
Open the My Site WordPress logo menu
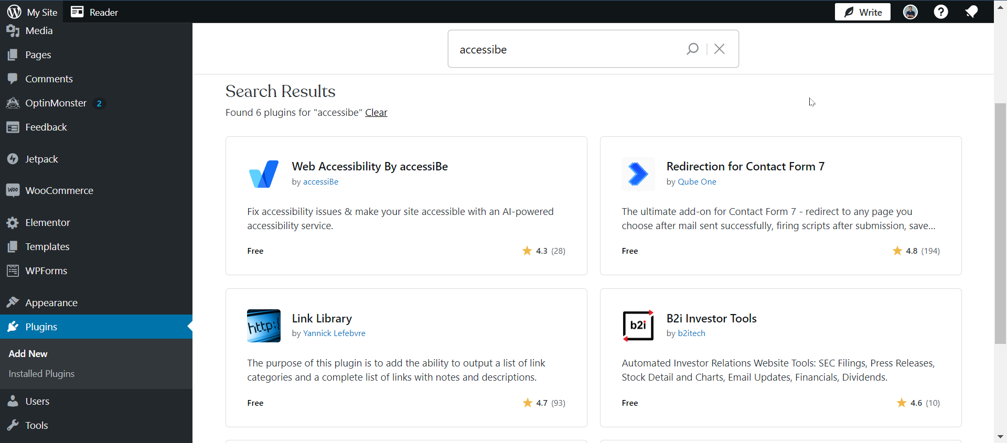[x=31, y=12]
